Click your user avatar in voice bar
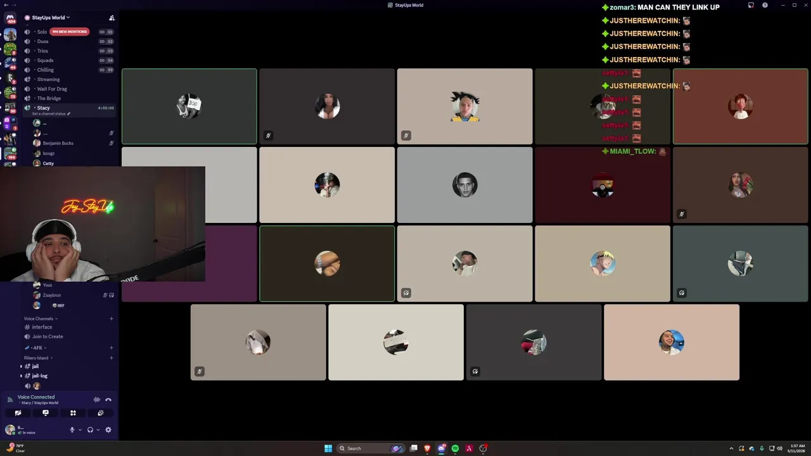The height and width of the screenshot is (456, 811). [x=10, y=430]
